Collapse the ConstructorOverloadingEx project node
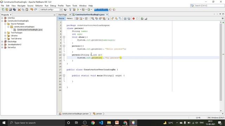The height and width of the screenshot is (126, 225). (x=2, y=21)
